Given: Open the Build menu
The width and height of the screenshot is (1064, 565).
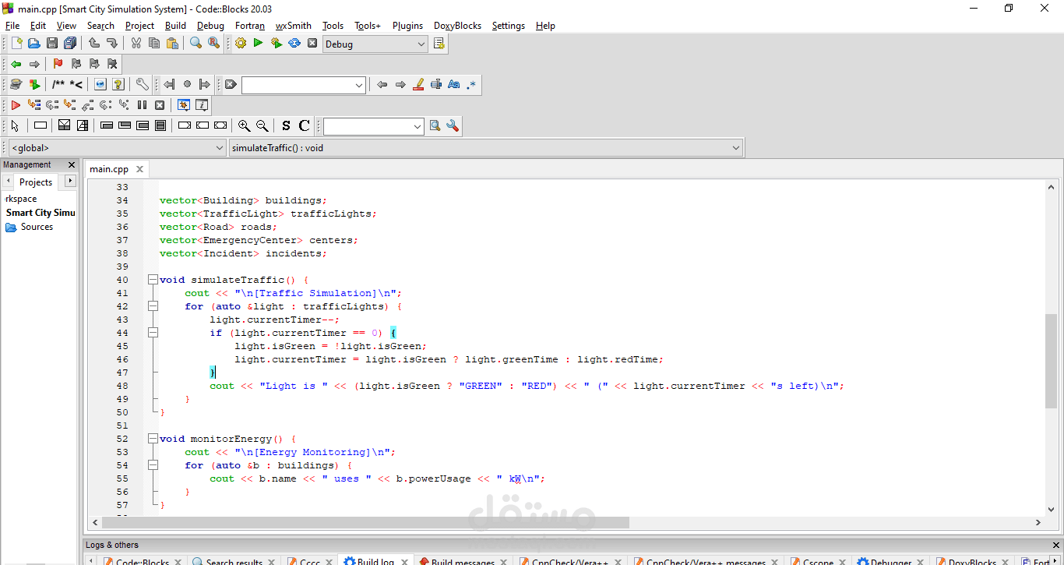Looking at the screenshot, I should click(x=175, y=26).
